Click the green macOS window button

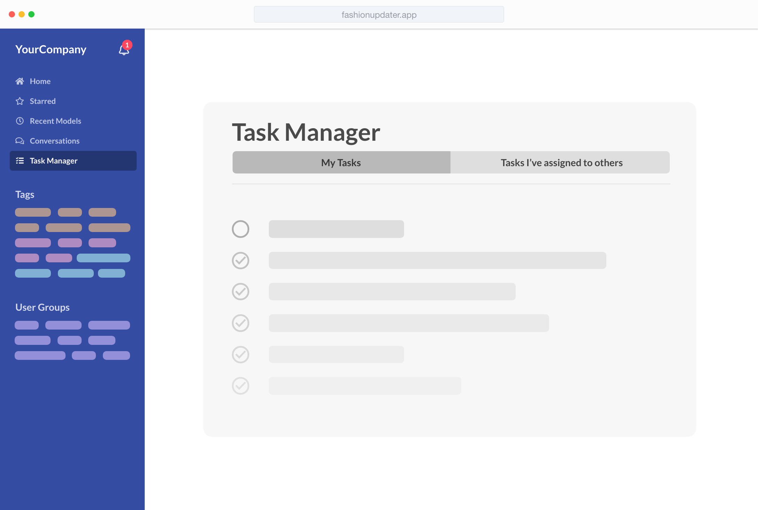click(31, 14)
